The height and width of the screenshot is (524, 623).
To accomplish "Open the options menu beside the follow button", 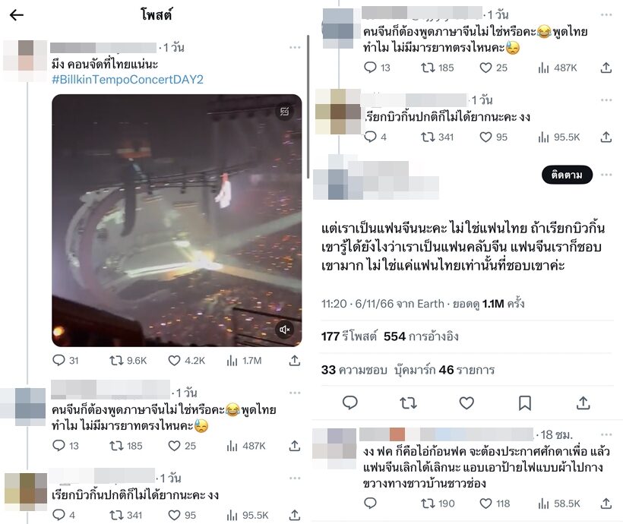I will pos(606,175).
